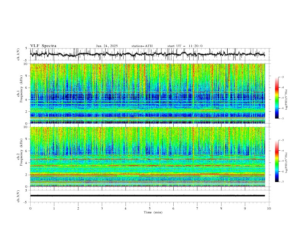Click the time axis tick label "8"

tap(221, 208)
